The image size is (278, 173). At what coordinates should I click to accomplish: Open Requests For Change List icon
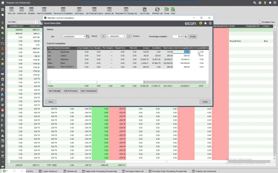[x=126, y=11]
